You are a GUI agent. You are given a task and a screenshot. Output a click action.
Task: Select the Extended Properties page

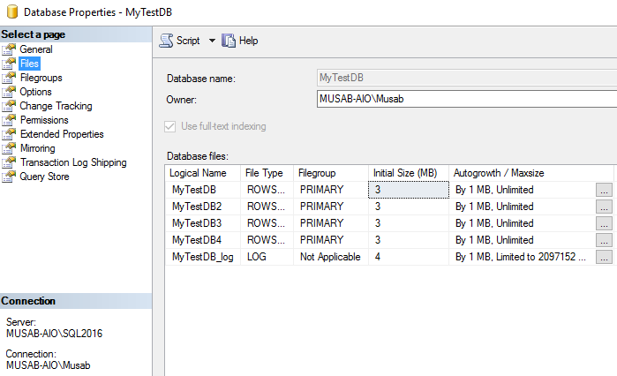pyautogui.click(x=61, y=134)
